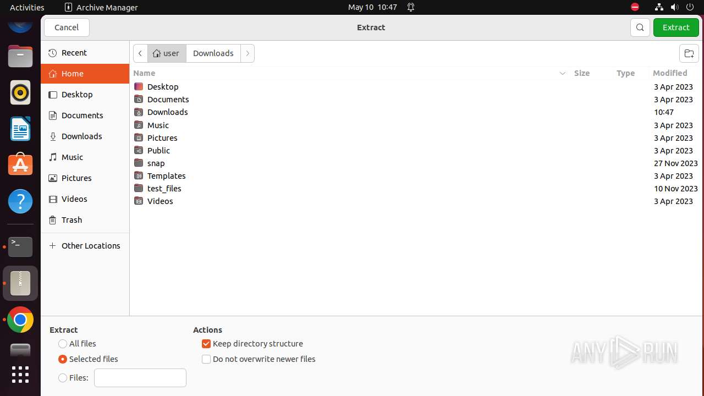Show Applications grid in the dock
Screen dimensions: 704x396
20,375
